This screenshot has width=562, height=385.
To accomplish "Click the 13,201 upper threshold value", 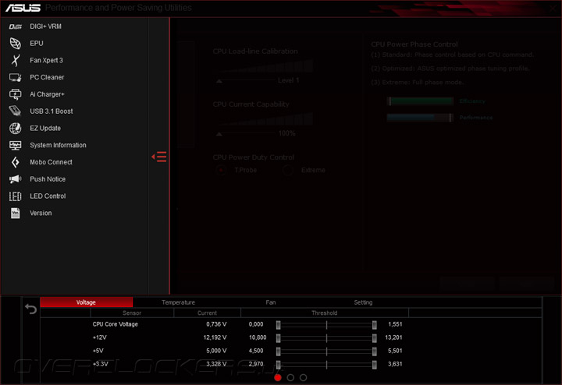I will (x=393, y=337).
